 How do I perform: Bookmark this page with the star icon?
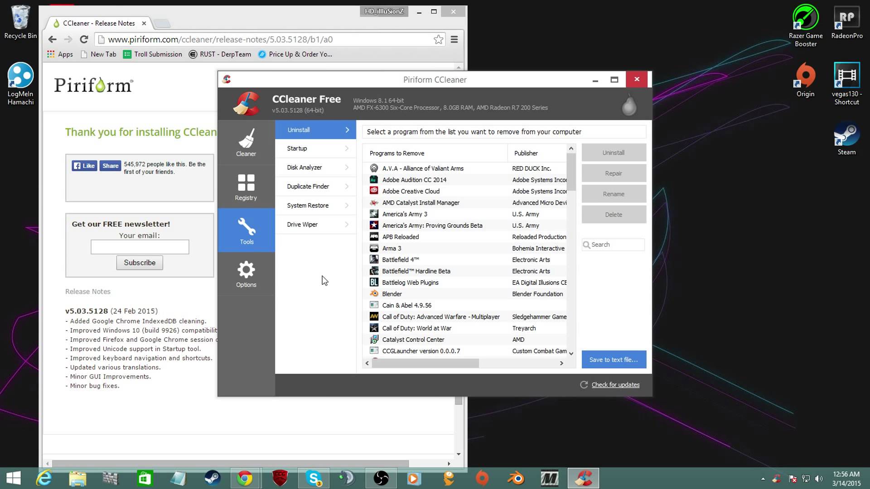[438, 39]
